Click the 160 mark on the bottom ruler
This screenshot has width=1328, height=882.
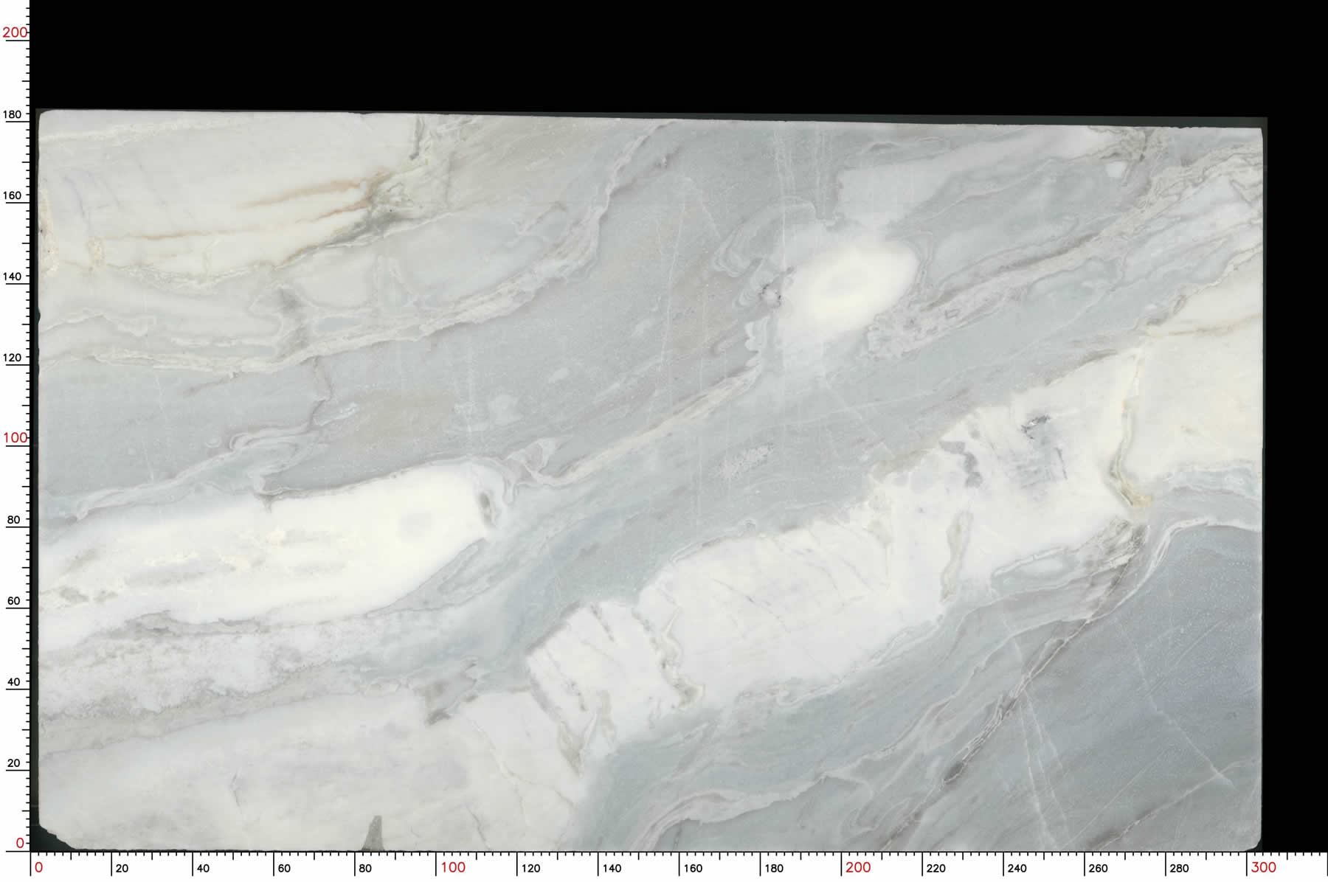pos(693,868)
